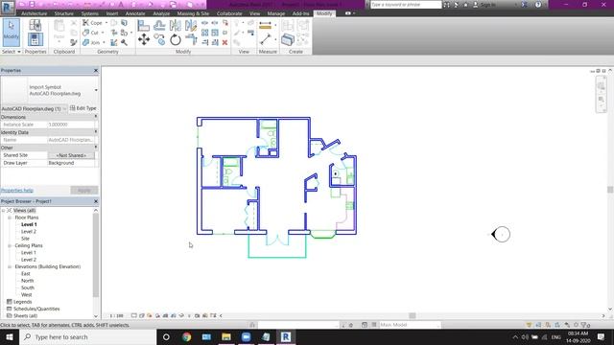Open the Site floor plan view
Image resolution: width=614 pixels, height=345 pixels.
click(x=25, y=239)
